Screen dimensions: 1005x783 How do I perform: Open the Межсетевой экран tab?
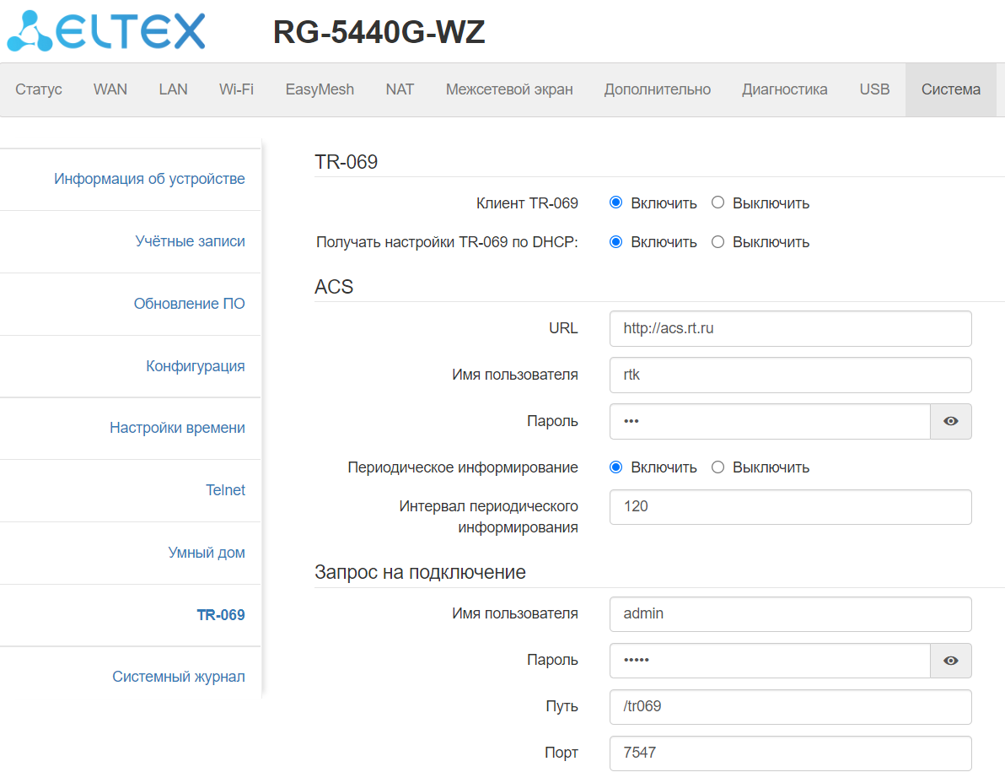point(508,89)
